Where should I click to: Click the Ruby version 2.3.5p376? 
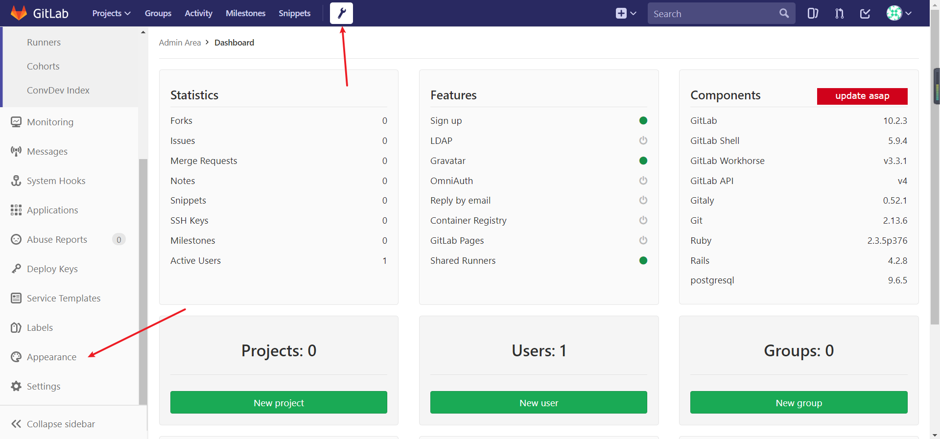tap(887, 240)
